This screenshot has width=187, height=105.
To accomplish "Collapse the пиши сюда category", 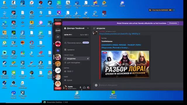I will click(69, 55).
